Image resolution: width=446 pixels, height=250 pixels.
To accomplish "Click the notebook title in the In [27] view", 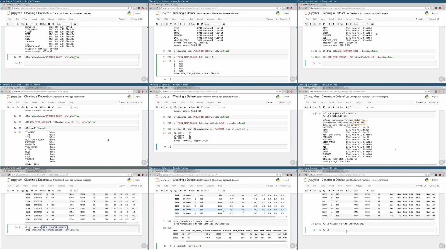I will 36,96.
